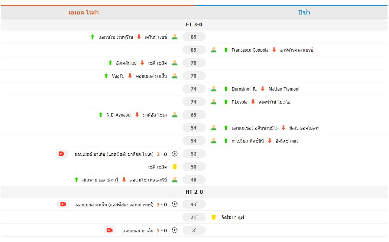This screenshot has height=242, width=389.
Task: Select the player swap icon beside Francesco Coppola
Action: tap(213, 50)
